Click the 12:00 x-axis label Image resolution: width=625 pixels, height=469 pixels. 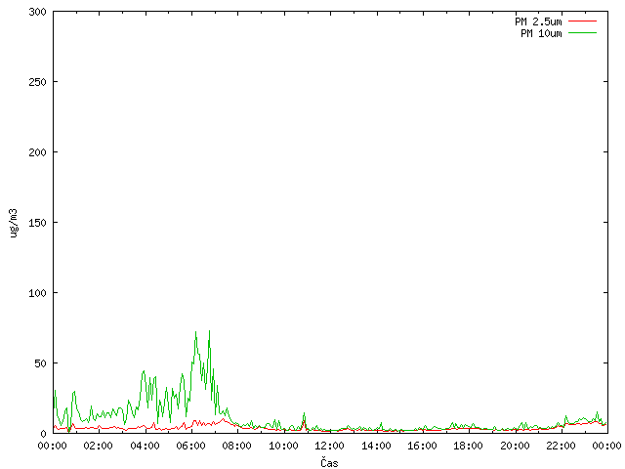coord(330,446)
